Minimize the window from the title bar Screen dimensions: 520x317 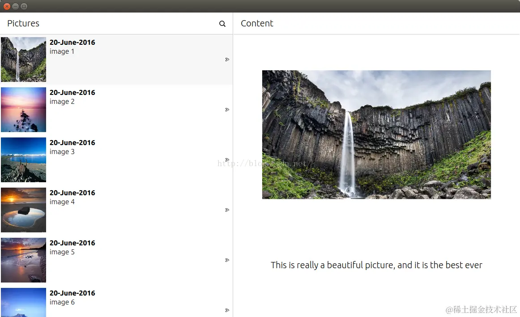[x=15, y=6]
